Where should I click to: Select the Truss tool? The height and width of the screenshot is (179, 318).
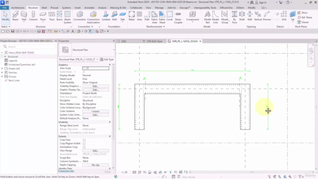52,16
